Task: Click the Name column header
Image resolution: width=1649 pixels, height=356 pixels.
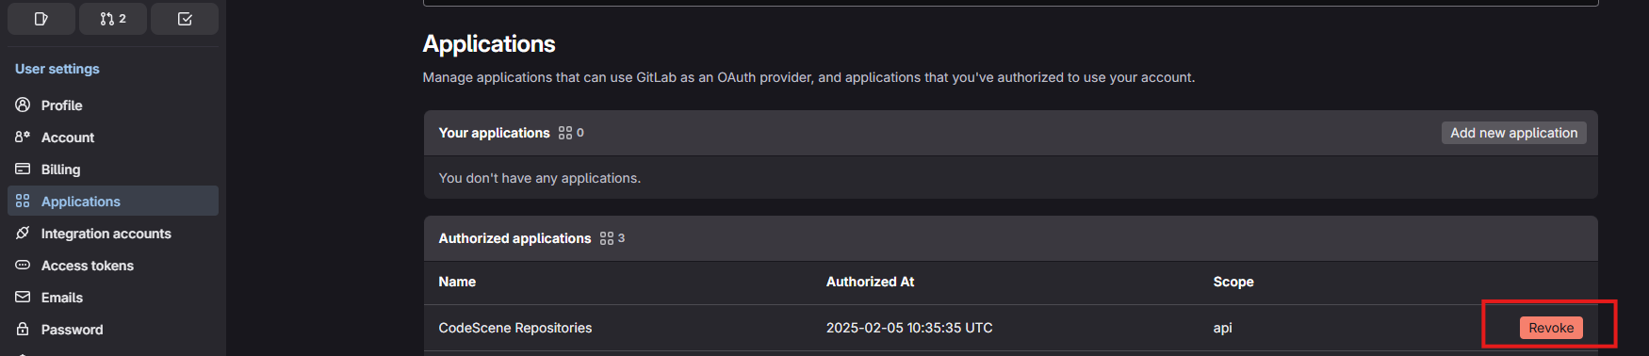Action: (x=457, y=282)
